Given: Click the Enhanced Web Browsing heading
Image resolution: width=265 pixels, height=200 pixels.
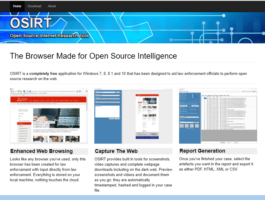Looking at the screenshot, I should click(41, 151).
